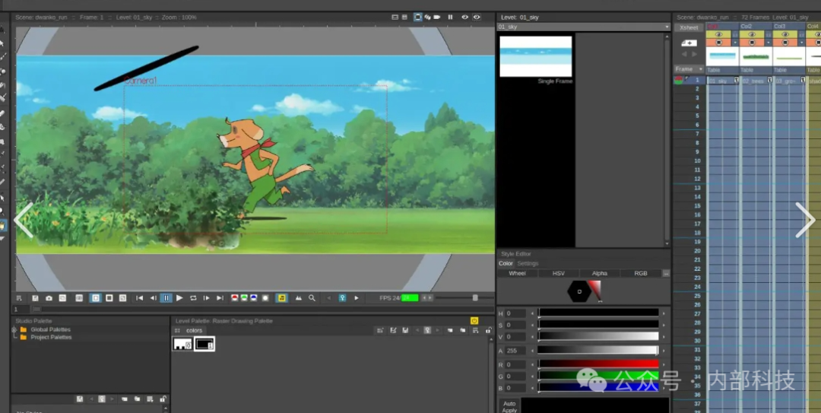The height and width of the screenshot is (413, 821).
Task: Click the Xsheet button
Action: pos(689,27)
